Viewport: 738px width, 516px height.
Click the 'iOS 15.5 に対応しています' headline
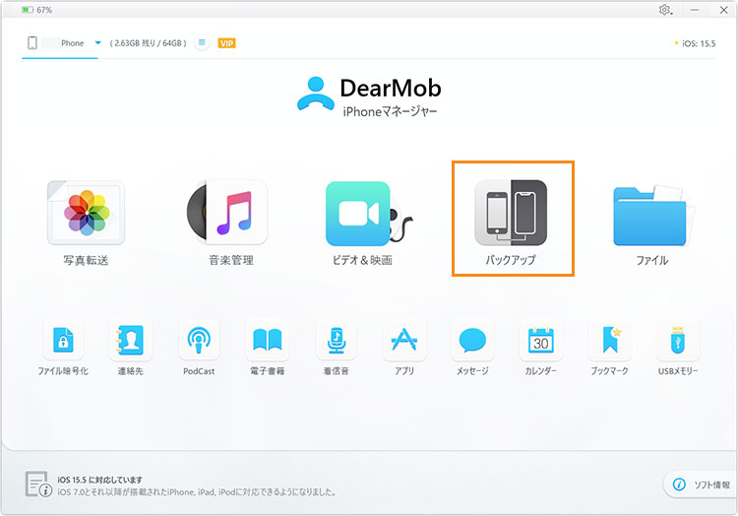pos(99,480)
